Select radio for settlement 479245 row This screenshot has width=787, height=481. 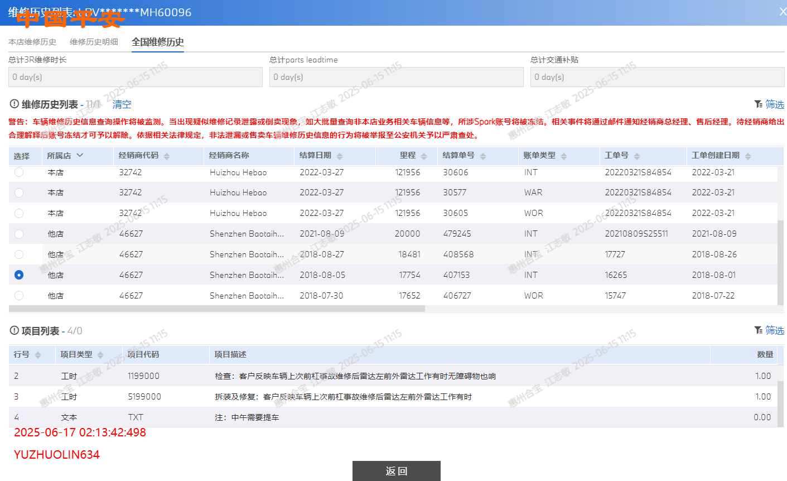(x=19, y=234)
